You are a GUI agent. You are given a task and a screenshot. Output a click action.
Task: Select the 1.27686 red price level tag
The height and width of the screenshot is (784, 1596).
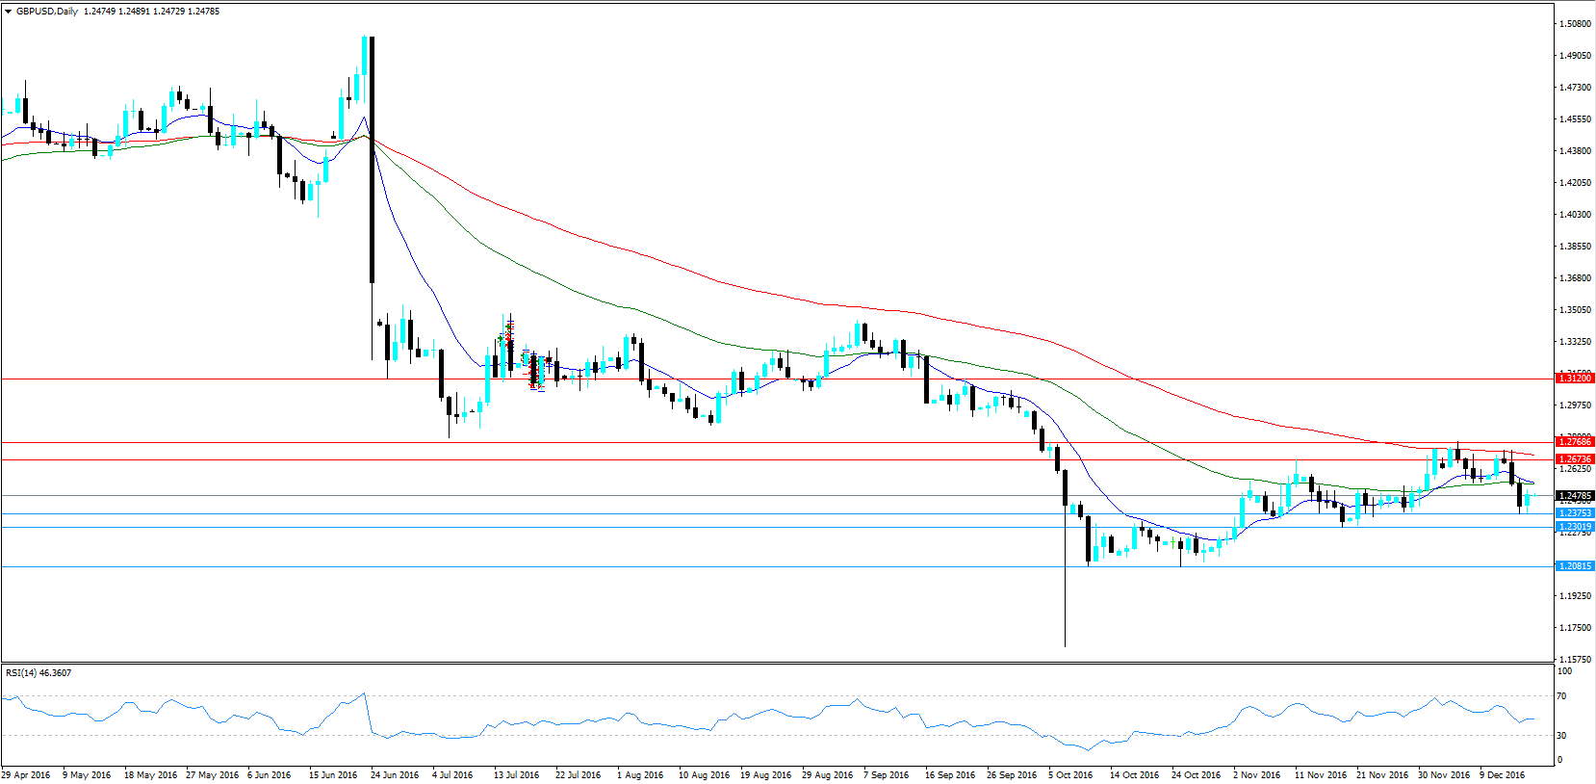tap(1575, 442)
